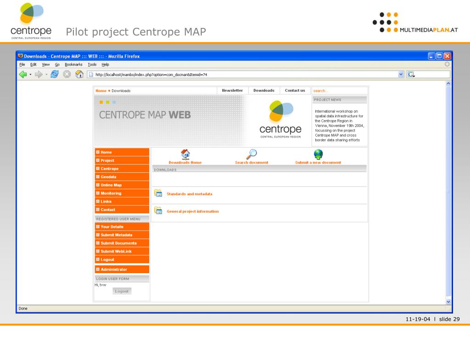
Task: Open the Contact us top tab
Action: point(295,90)
